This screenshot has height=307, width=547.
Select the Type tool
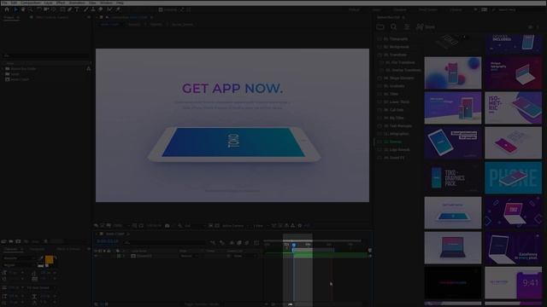(x=77, y=9)
